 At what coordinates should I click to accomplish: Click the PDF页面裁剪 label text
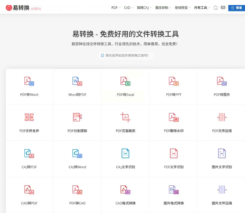tap(125, 131)
